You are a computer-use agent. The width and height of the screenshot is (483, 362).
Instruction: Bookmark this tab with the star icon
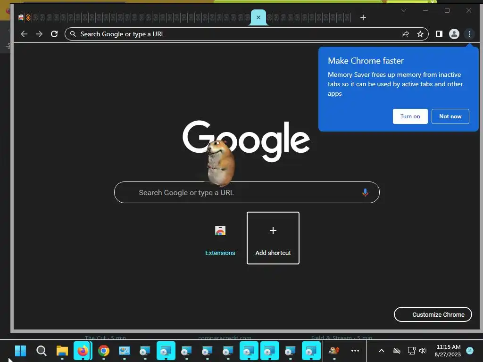click(x=420, y=34)
